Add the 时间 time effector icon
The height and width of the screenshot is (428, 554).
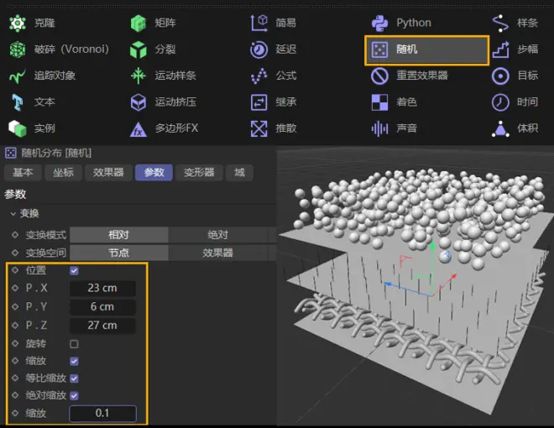coord(500,102)
